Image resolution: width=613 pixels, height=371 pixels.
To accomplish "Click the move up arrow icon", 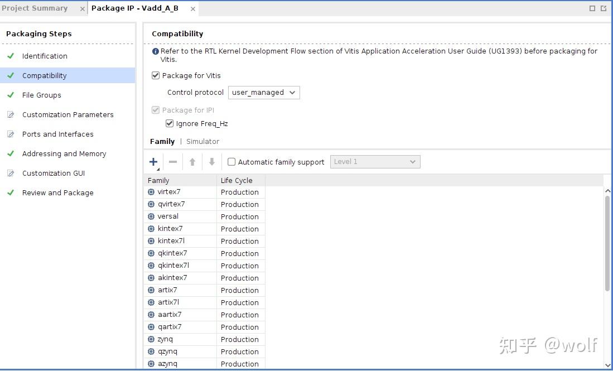I will [192, 162].
